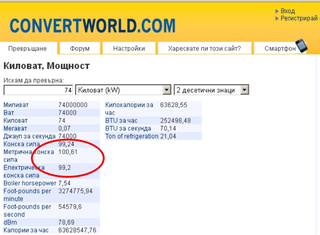Switch to the Форум tab
Screen dimensions: 320x235
(x=80, y=49)
